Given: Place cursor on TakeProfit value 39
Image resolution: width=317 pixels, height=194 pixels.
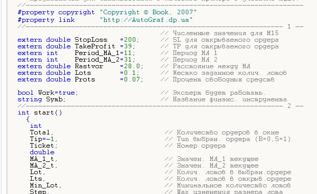Looking at the screenshot, I should click(x=128, y=46).
